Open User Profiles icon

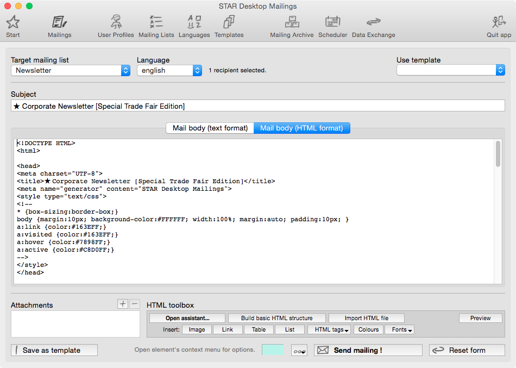pyautogui.click(x=116, y=22)
